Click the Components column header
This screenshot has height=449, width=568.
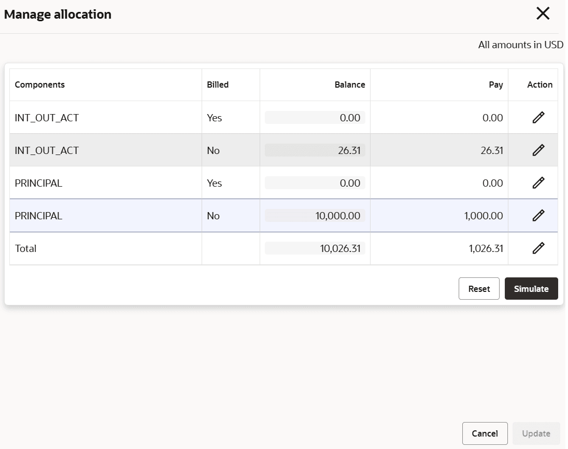click(x=40, y=85)
